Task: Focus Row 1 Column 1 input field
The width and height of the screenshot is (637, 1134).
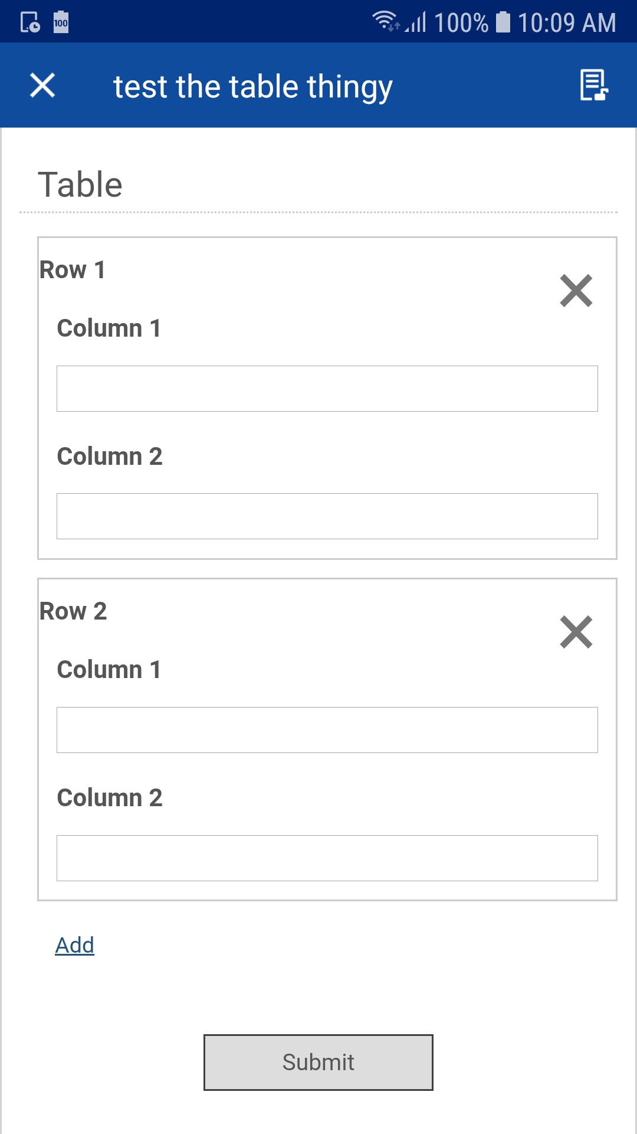Action: tap(327, 389)
